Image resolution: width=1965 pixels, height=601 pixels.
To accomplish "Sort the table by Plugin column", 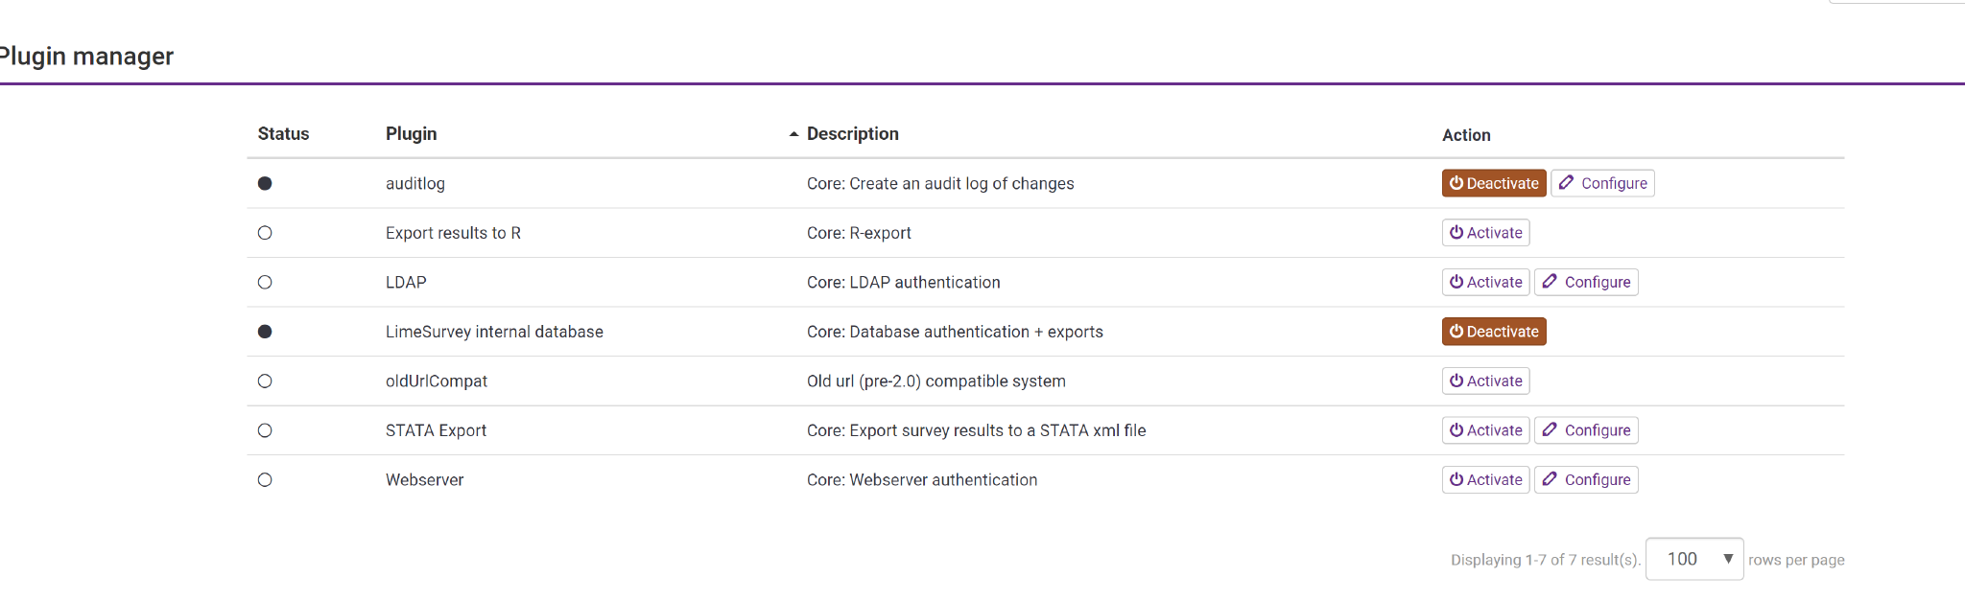I will (x=411, y=134).
